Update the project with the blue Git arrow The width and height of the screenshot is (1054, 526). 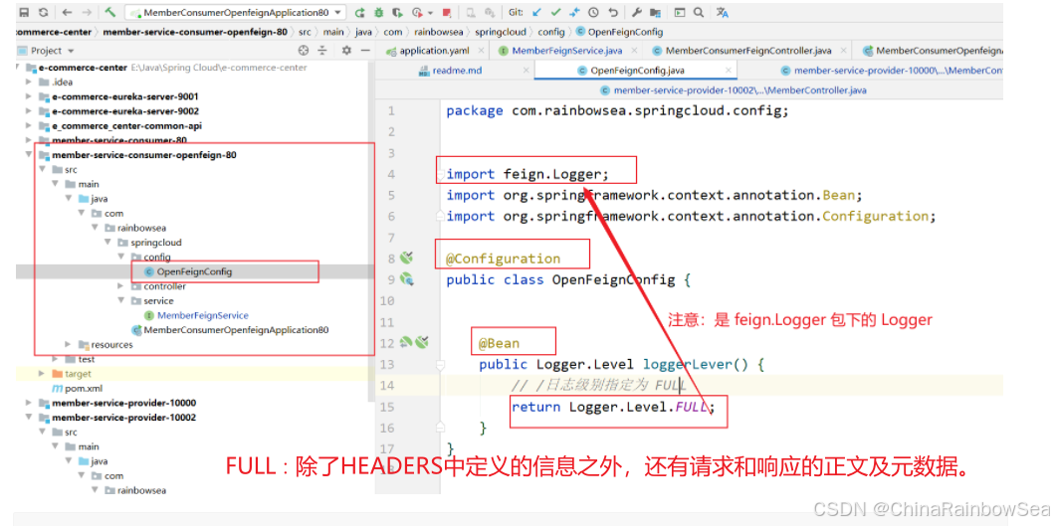(535, 12)
